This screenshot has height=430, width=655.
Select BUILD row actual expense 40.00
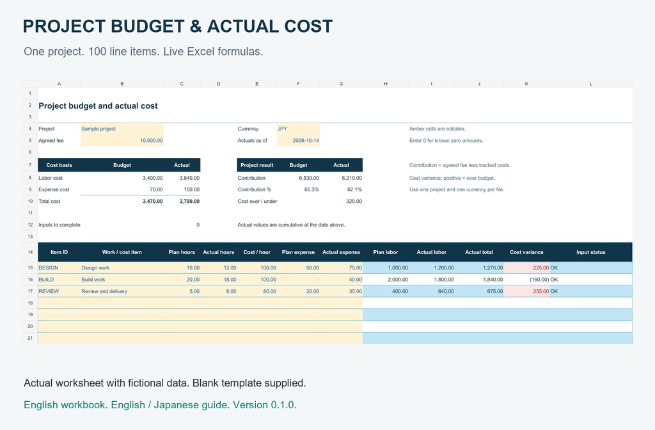click(x=342, y=280)
